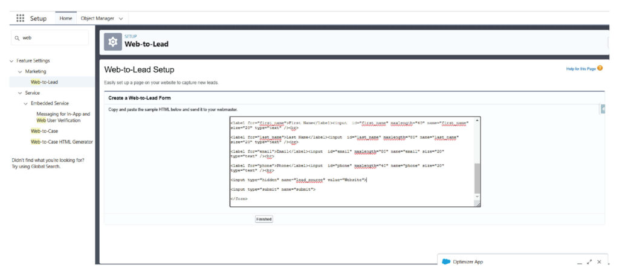Viewport: 619px width, 274px height.
Task: Click the Marketing label in the tree
Action: [36, 71]
